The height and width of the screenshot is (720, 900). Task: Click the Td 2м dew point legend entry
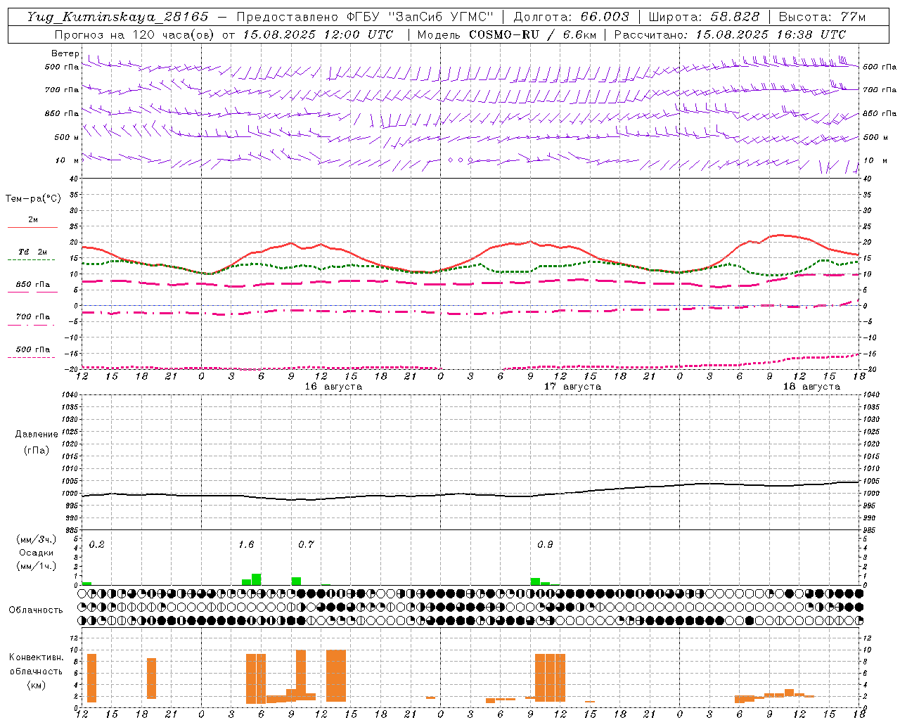point(33,252)
